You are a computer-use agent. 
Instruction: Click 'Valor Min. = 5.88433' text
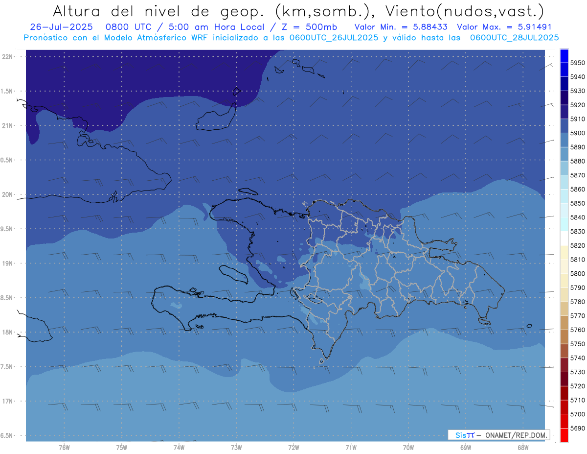[401, 27]
